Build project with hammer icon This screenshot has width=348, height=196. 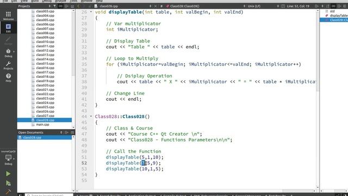pos(8,192)
